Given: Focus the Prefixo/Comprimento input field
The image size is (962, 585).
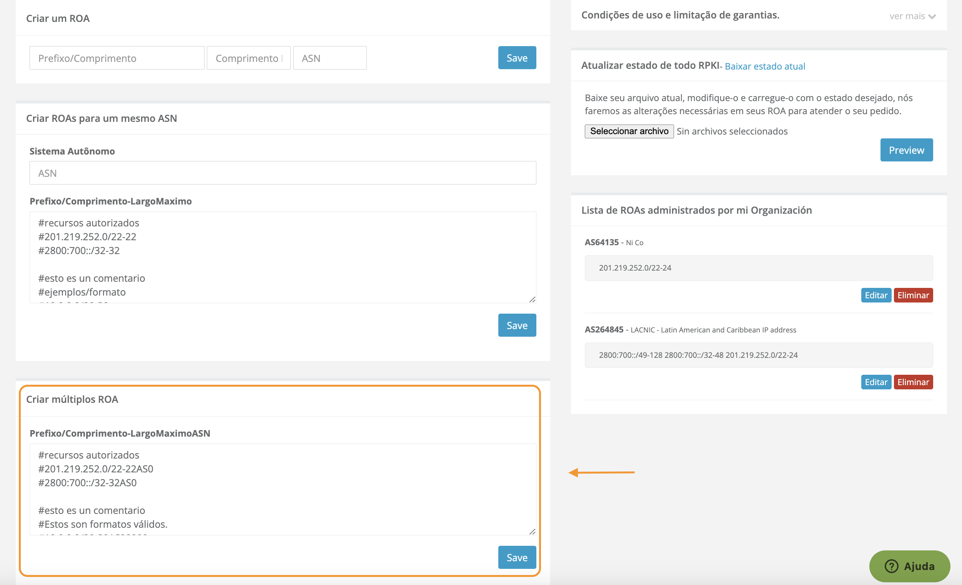Looking at the screenshot, I should pyautogui.click(x=117, y=58).
